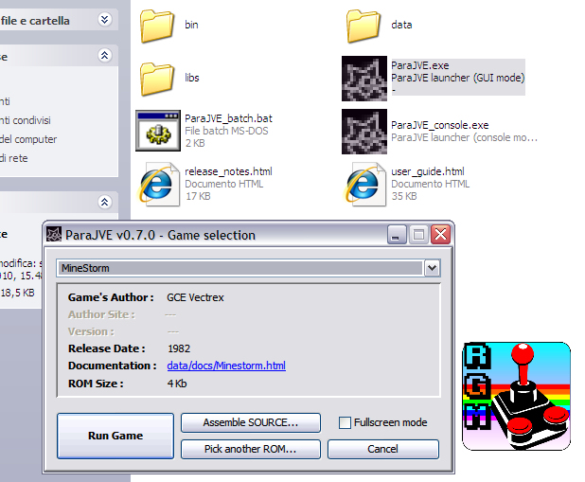Open the MineStorm game dropdown arrow

[432, 268]
